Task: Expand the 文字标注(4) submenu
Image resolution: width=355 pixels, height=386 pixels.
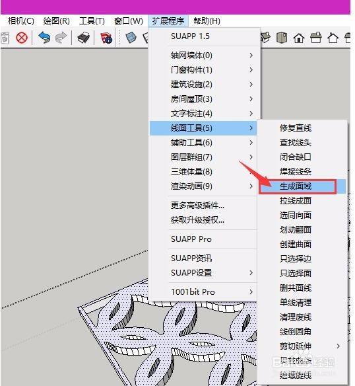Action: (204, 114)
